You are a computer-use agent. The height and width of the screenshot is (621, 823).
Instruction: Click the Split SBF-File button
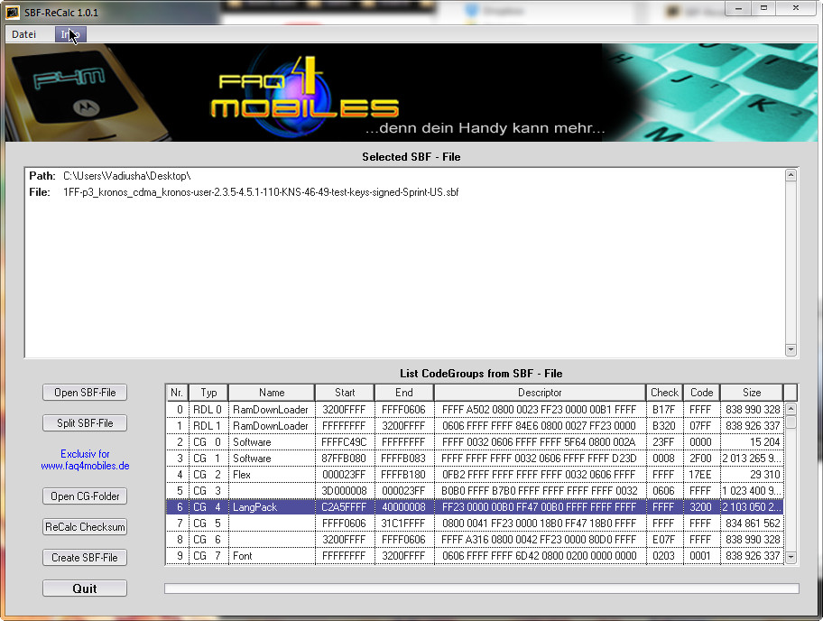[85, 423]
